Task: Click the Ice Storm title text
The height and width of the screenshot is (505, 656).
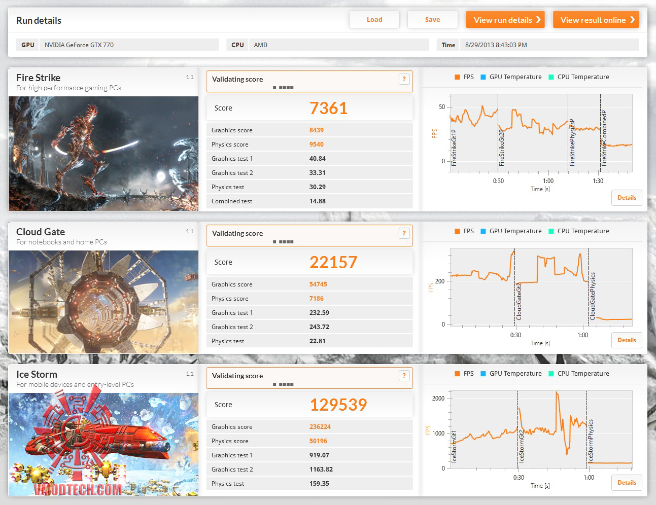Action: coord(37,374)
